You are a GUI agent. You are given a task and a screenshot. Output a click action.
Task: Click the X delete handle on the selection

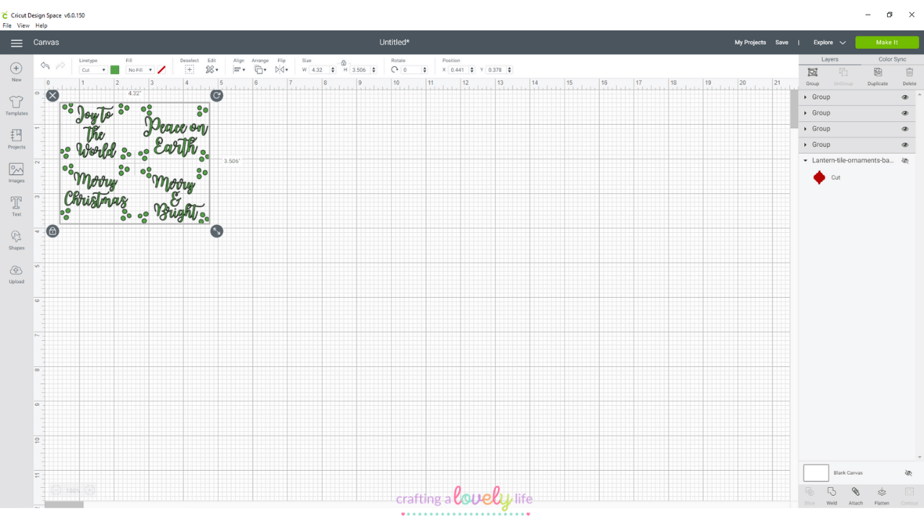pyautogui.click(x=53, y=95)
